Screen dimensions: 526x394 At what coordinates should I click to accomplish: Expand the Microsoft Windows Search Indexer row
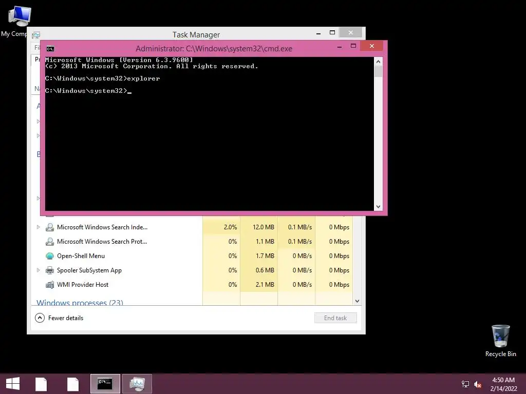(38, 227)
